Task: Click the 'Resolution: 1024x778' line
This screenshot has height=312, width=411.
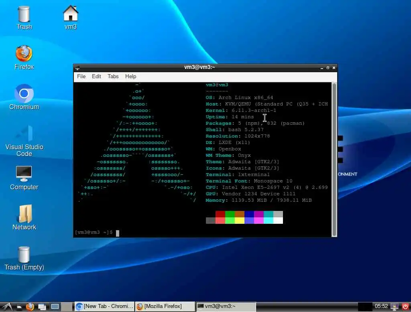Action: tap(238, 136)
